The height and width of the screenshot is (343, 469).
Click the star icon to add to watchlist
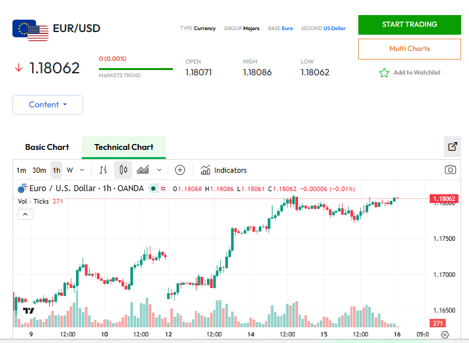pyautogui.click(x=384, y=73)
